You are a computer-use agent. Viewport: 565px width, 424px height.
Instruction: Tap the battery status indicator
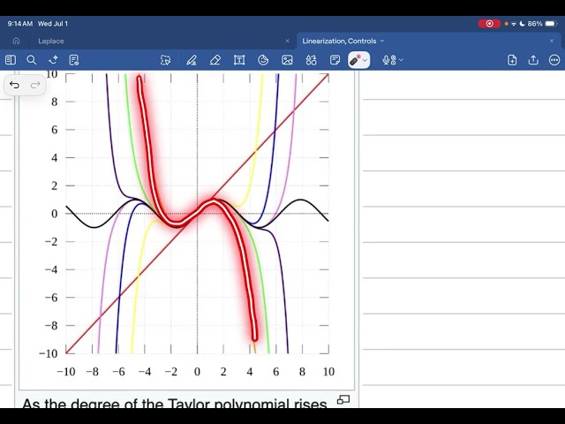point(551,24)
